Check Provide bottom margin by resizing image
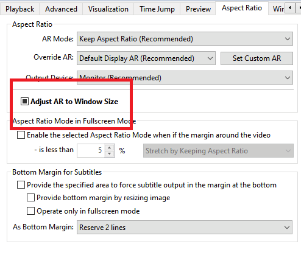The height and width of the screenshot is (272, 301). 30,198
